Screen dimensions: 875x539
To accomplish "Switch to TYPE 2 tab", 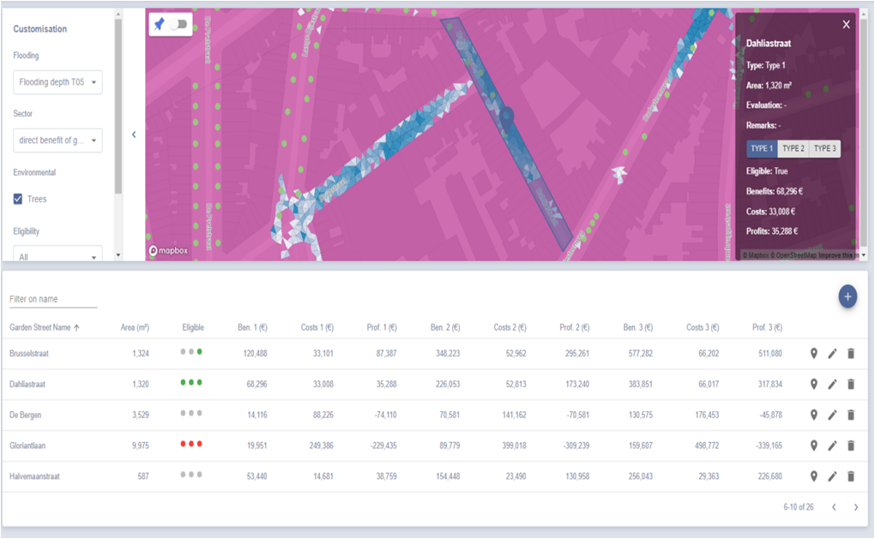I will click(x=793, y=148).
